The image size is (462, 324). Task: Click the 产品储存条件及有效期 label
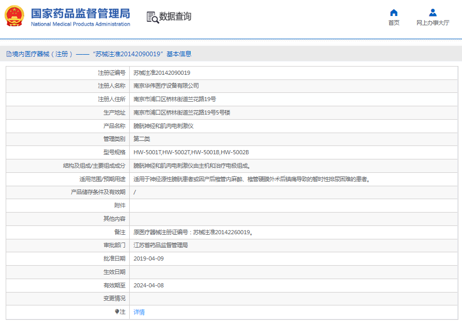(98, 192)
